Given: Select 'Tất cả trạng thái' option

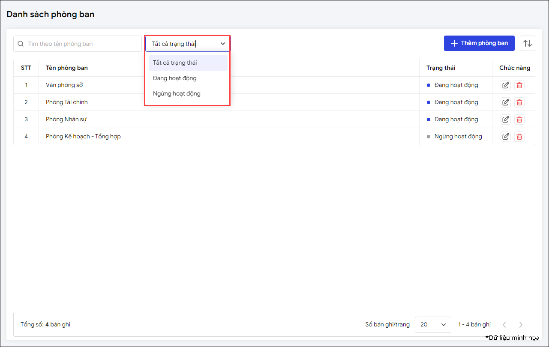Looking at the screenshot, I should (x=188, y=63).
